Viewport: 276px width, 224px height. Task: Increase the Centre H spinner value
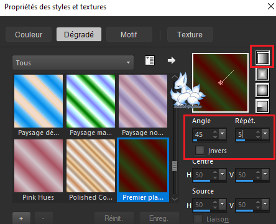(x=215, y=172)
